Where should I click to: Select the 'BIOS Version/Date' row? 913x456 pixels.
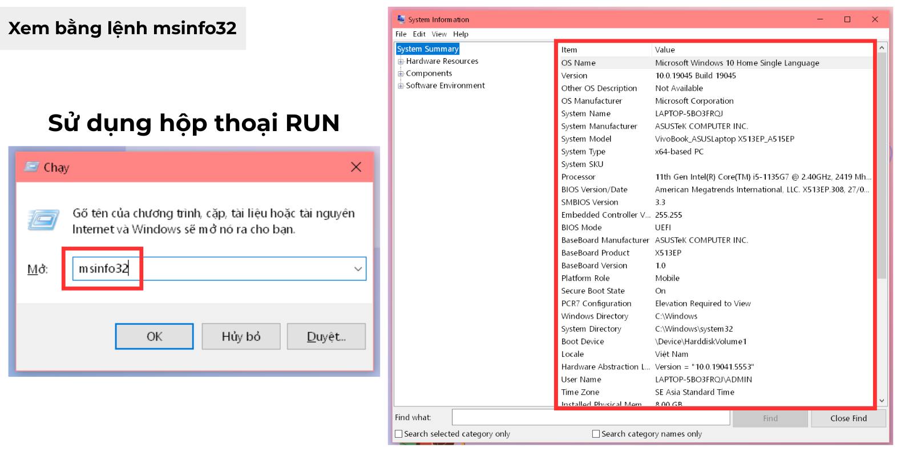(715, 189)
